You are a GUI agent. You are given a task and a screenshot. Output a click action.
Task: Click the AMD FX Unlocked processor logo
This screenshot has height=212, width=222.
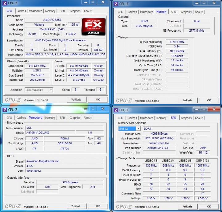pyautogui.click(x=94, y=27)
